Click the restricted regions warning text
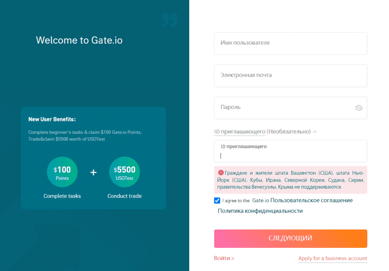The image size is (389, 271). (291, 180)
